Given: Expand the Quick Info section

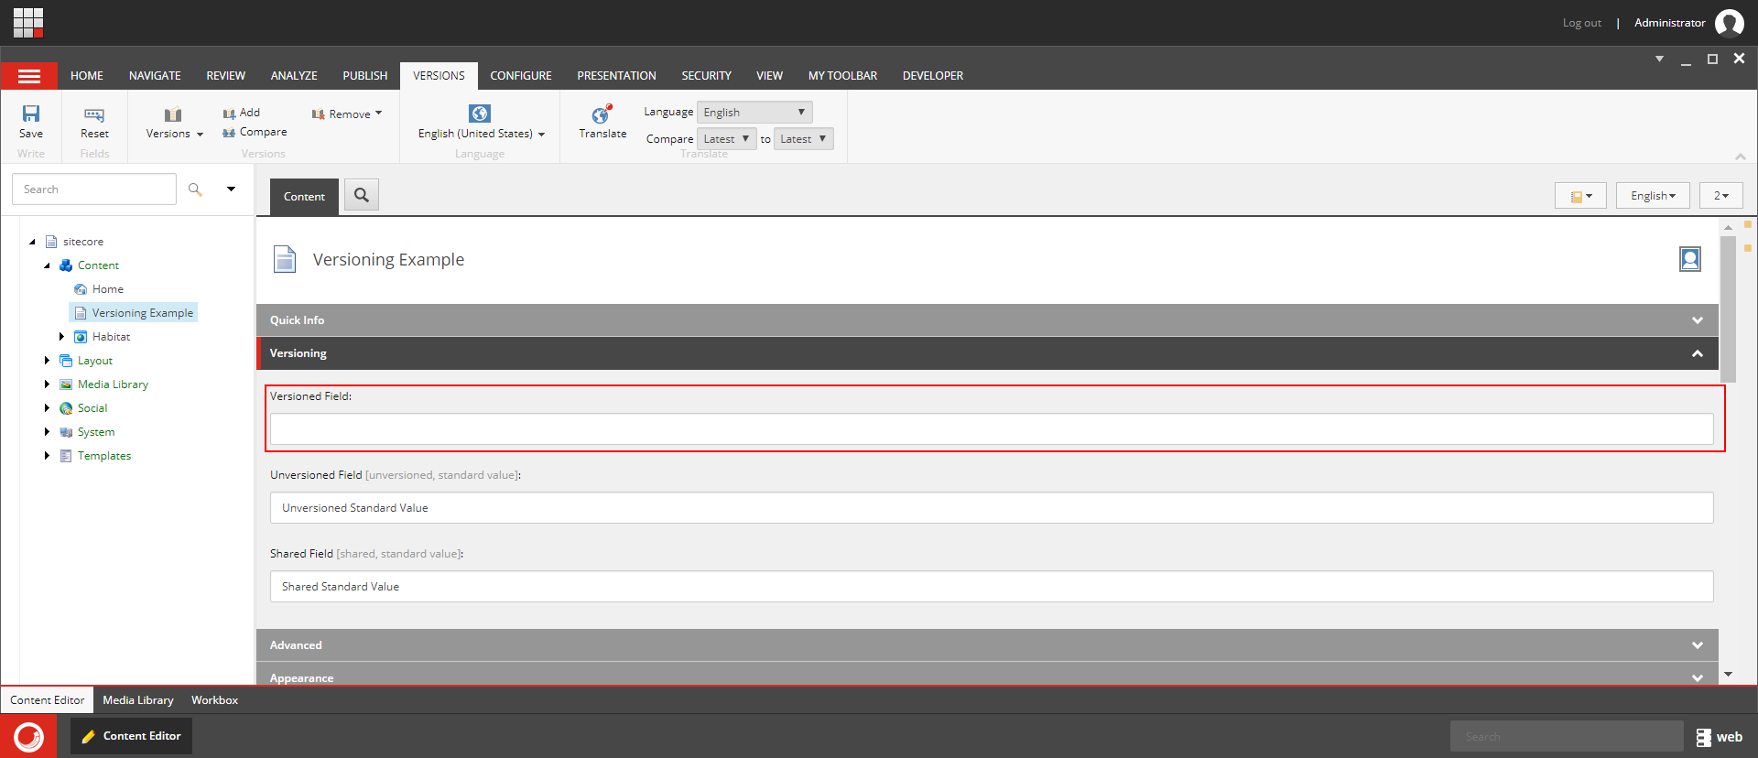Looking at the screenshot, I should (x=987, y=320).
